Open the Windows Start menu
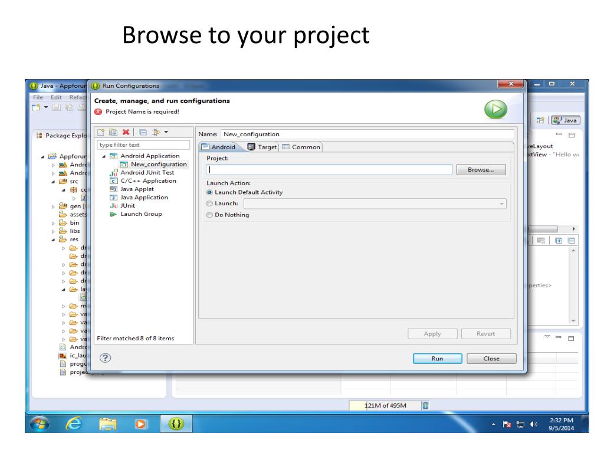604x453 pixels. point(40,424)
